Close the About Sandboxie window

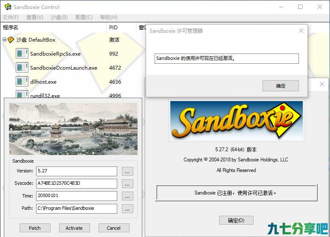click(x=322, y=84)
